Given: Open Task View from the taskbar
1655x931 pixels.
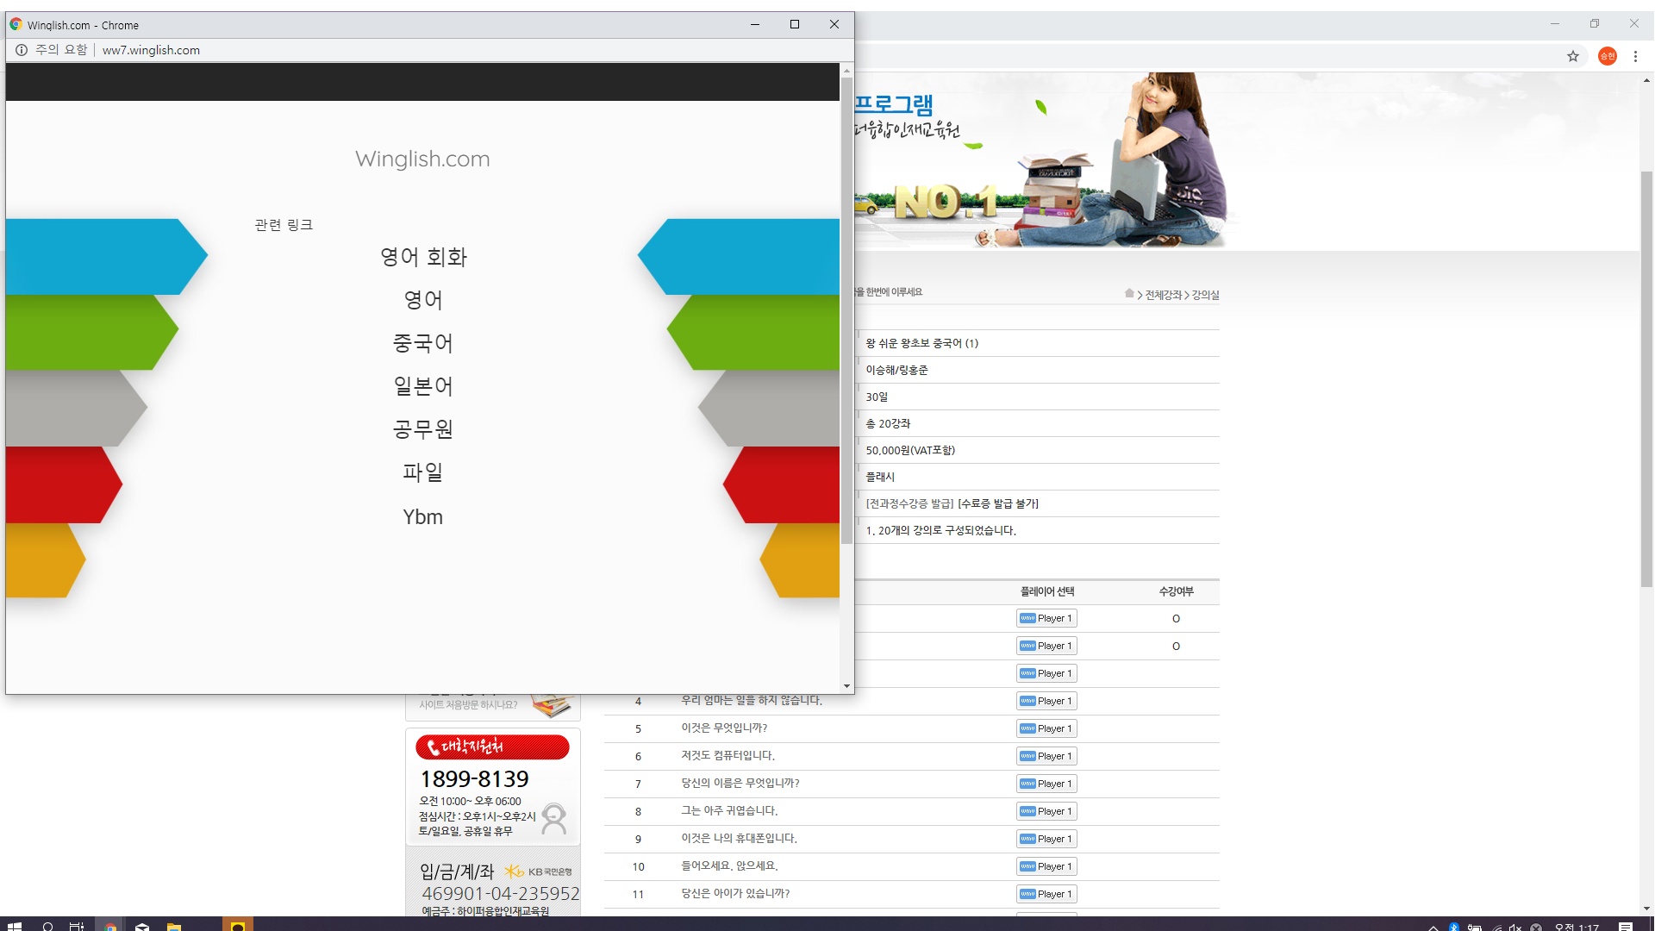Looking at the screenshot, I should [77, 927].
